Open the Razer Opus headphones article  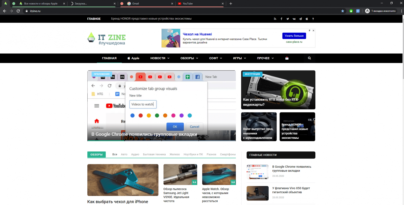coord(259,127)
